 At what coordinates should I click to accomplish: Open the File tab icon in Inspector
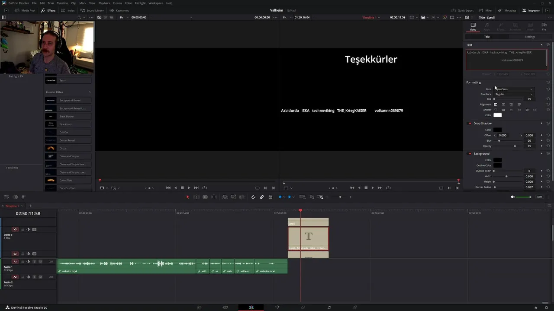(544, 27)
